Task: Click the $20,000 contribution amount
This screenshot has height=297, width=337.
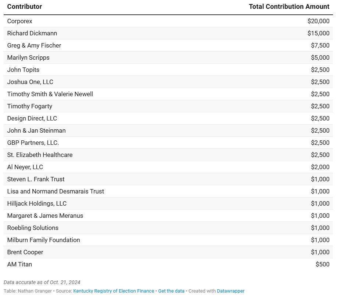Action: tap(318, 21)
